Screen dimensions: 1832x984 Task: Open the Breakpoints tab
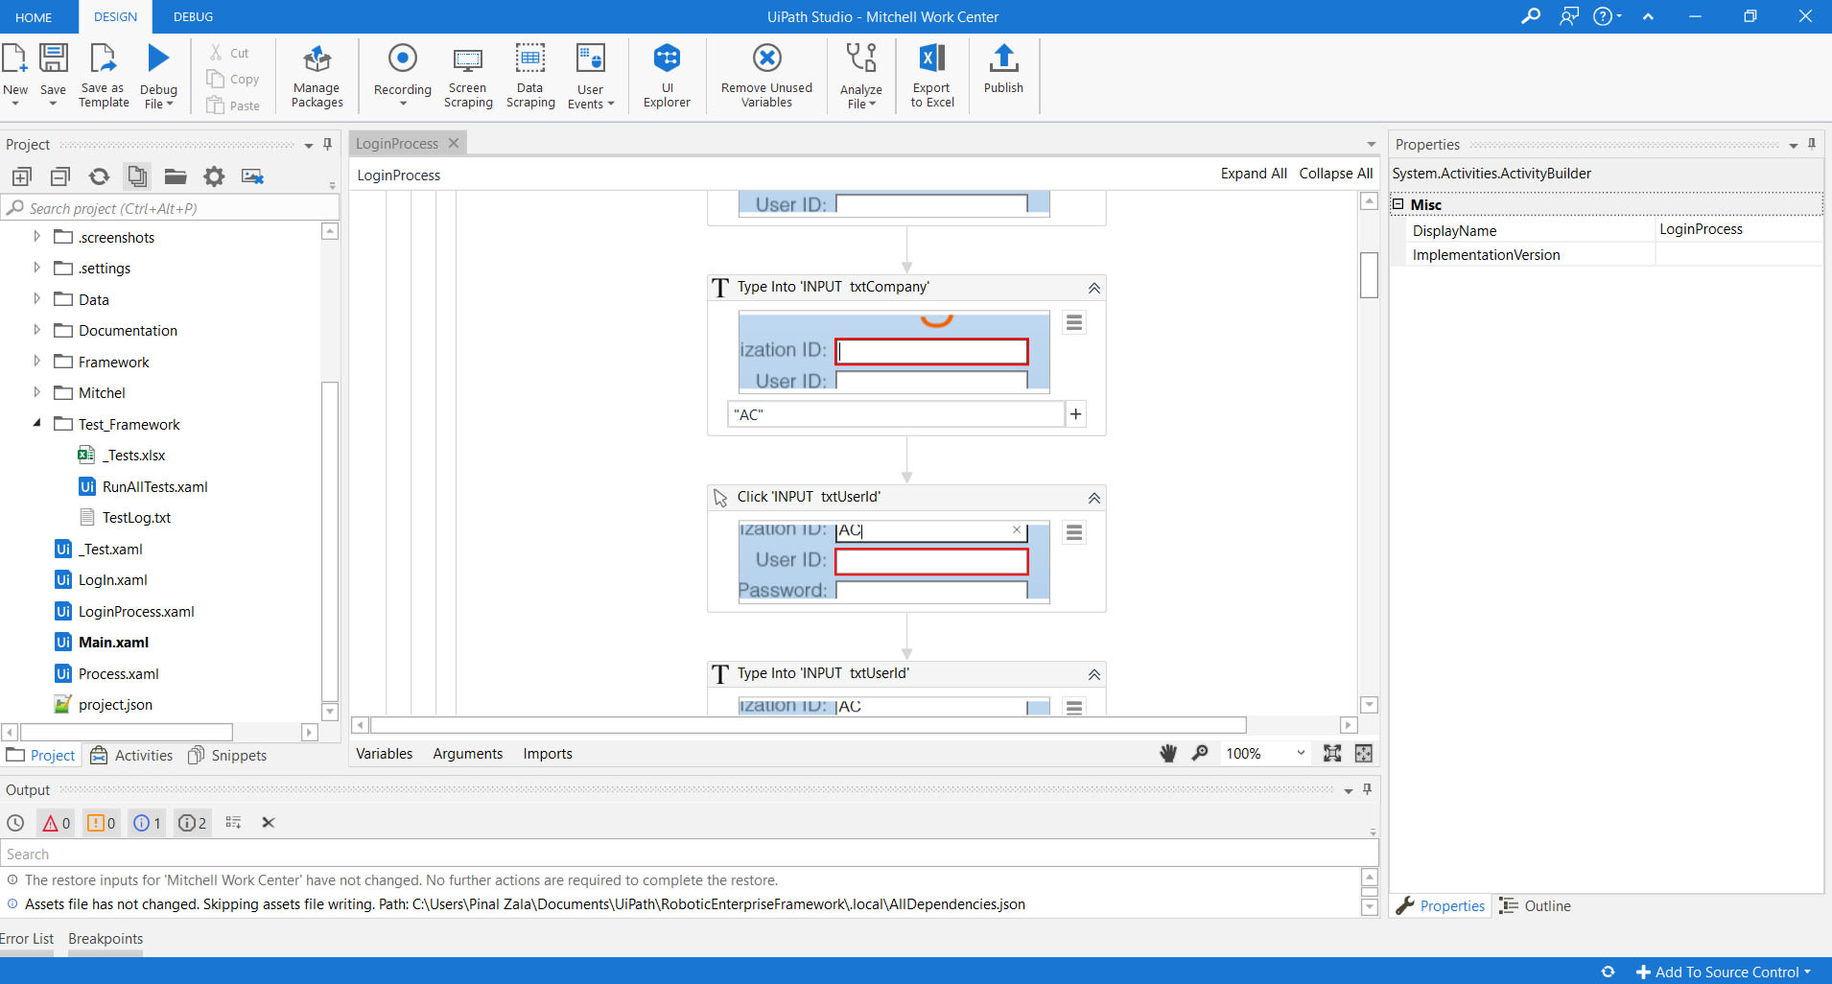tap(106, 939)
